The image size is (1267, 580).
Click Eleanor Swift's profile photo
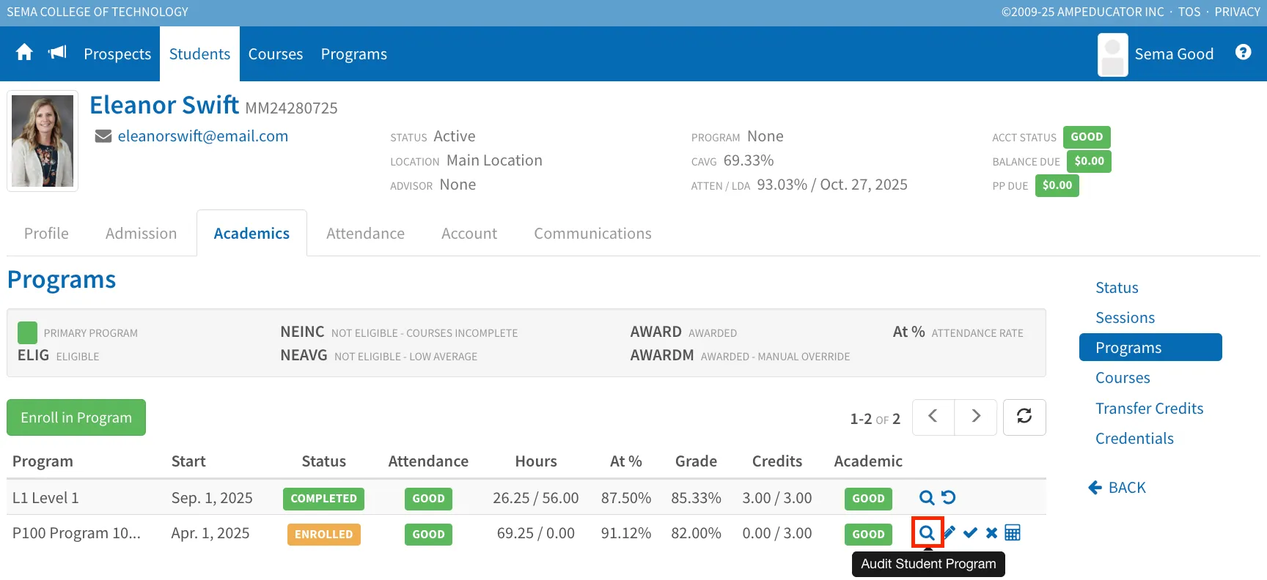pyautogui.click(x=43, y=141)
